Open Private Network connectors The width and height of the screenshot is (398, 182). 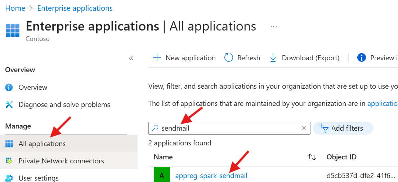61,161
